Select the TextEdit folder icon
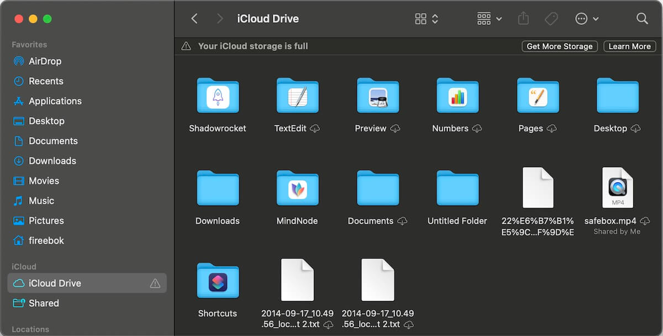Image resolution: width=663 pixels, height=336 pixels. [298, 96]
